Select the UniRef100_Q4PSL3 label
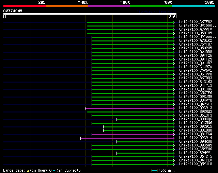Screen dimensions: 218x173 point(196,104)
